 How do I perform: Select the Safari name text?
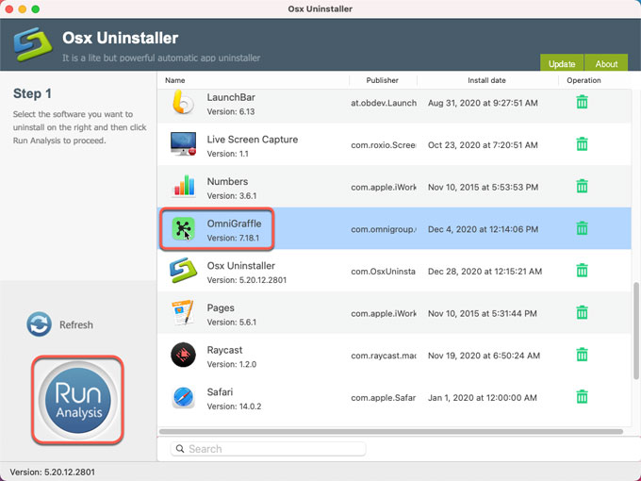[x=220, y=392]
